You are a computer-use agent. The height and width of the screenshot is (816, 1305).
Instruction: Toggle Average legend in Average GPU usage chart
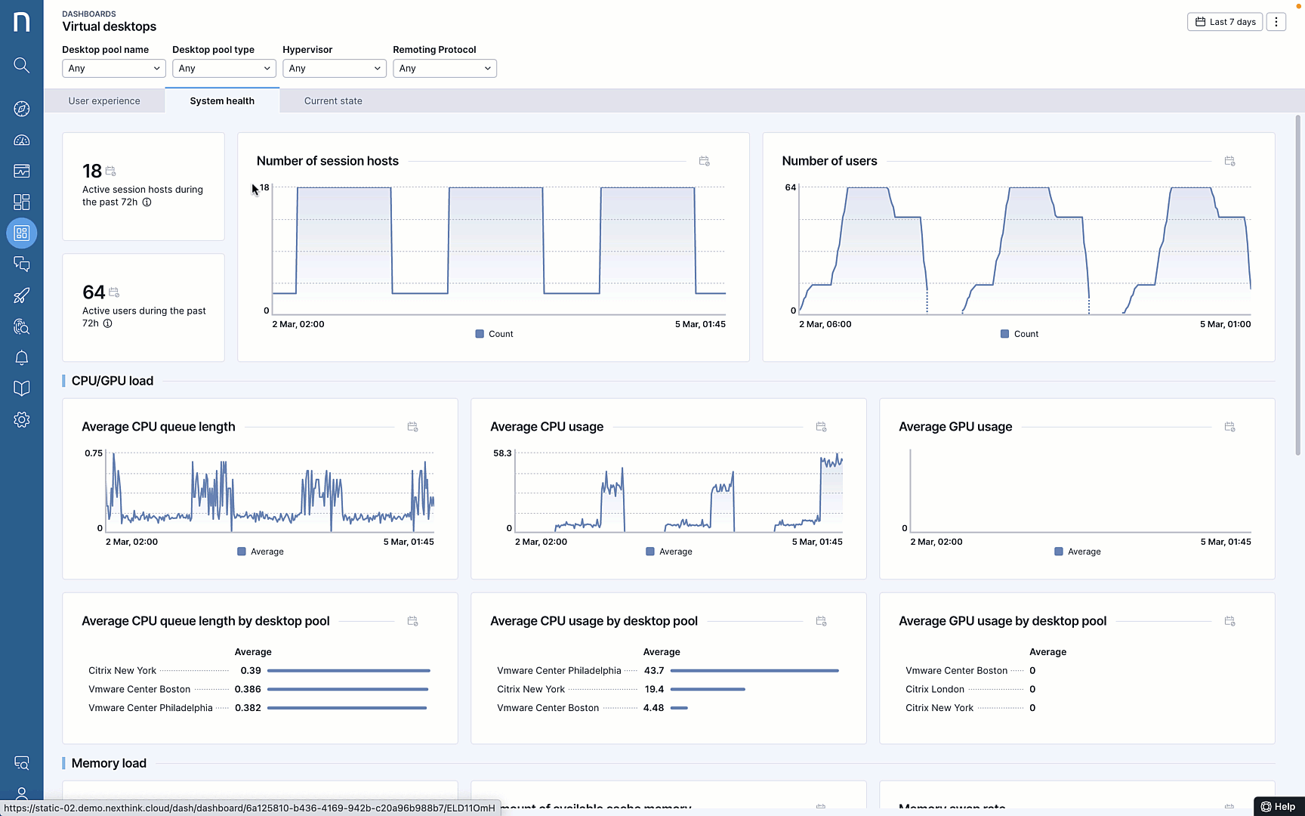(1077, 552)
